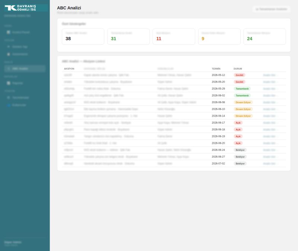Select the Tamamlandı badge for 2026-06-02

242,96
